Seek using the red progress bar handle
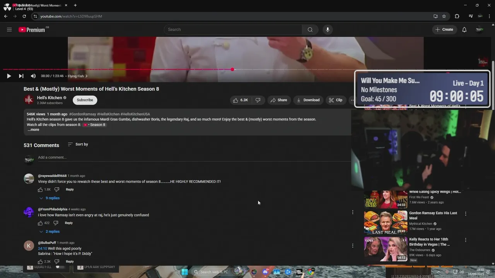This screenshot has width=495, height=278. pyautogui.click(x=232, y=69)
